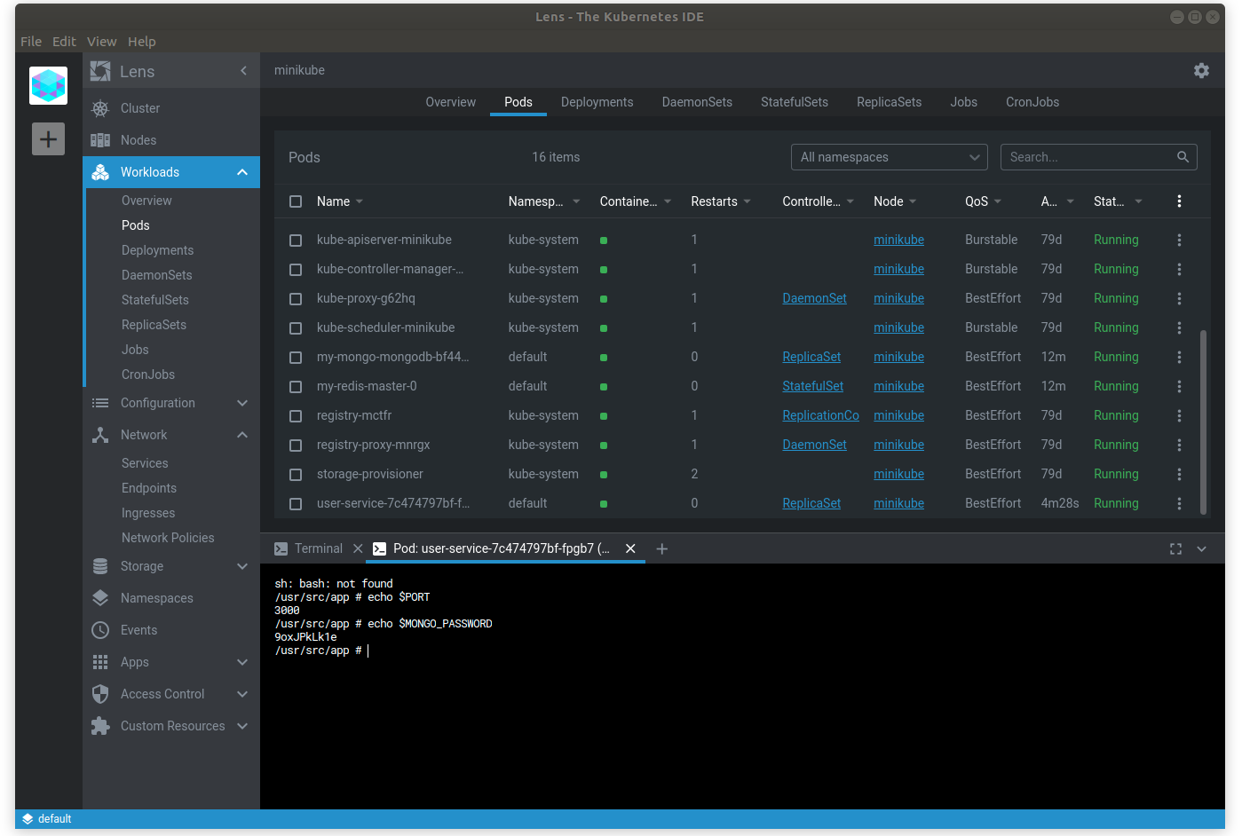
Task: Close the Terminal tab
Action: point(358,548)
